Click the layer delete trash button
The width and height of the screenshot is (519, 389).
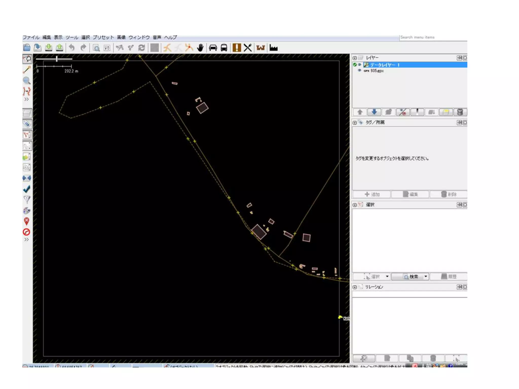click(x=460, y=112)
